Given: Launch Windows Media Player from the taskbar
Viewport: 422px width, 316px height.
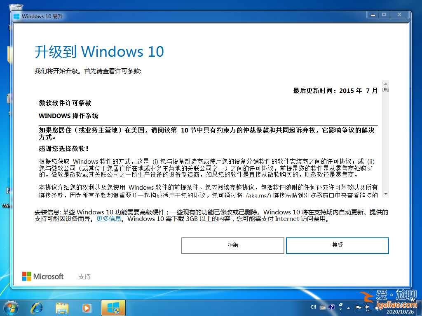Looking at the screenshot, I should coord(87,307).
